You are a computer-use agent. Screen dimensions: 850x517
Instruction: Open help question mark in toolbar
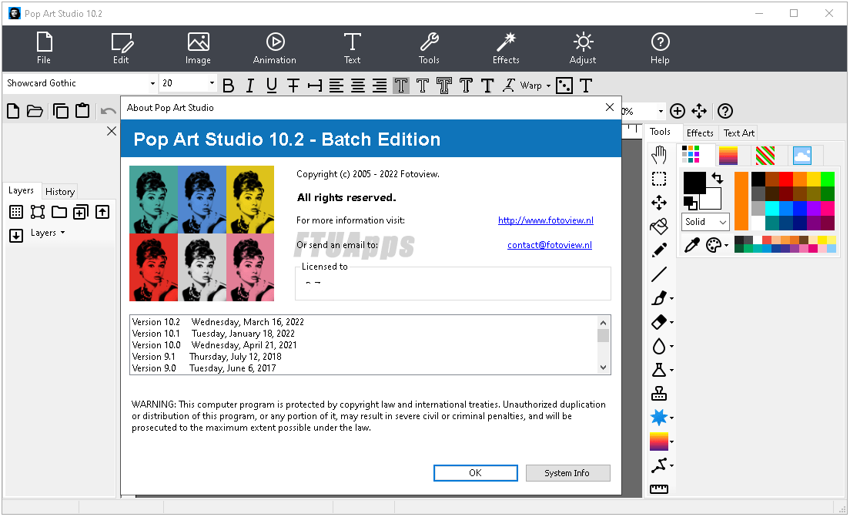(725, 111)
